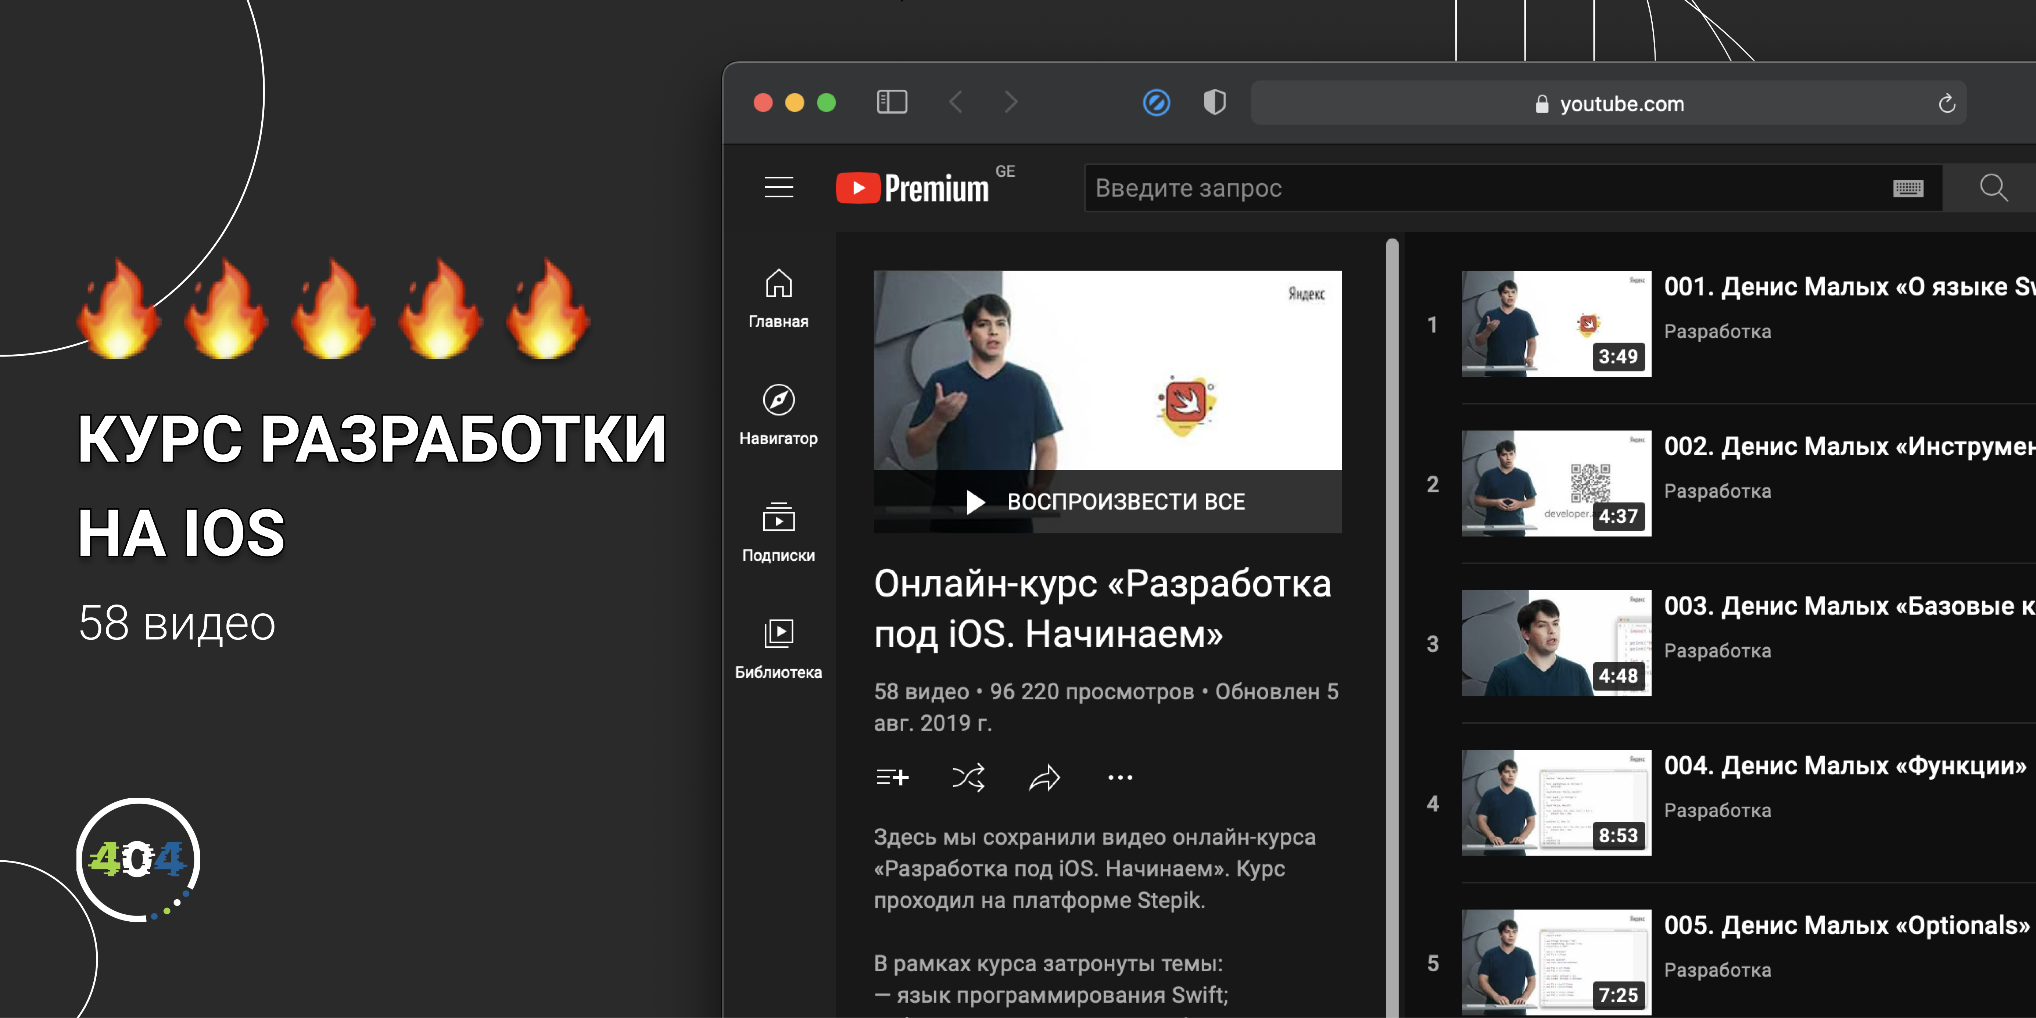Click channel 'Разработка' under video 003

click(x=1717, y=650)
